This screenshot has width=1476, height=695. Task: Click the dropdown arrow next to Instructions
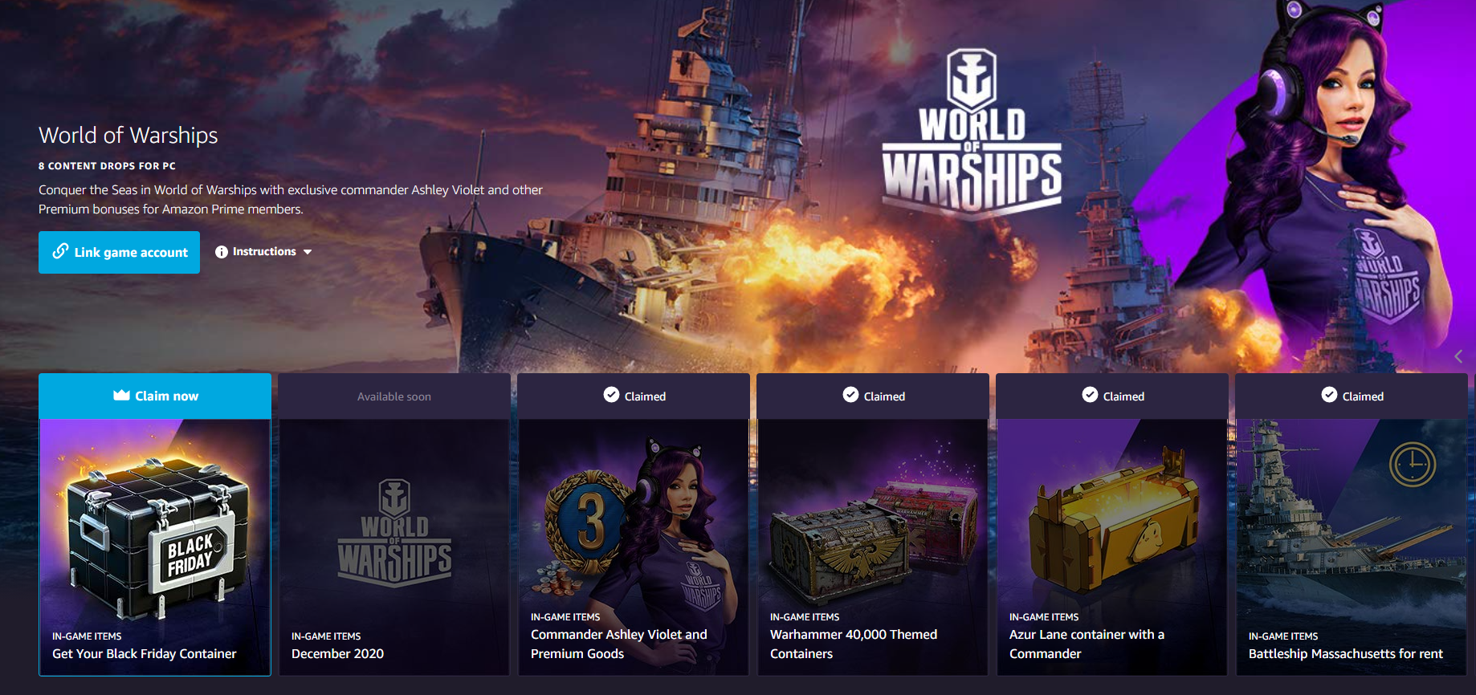pos(308,252)
